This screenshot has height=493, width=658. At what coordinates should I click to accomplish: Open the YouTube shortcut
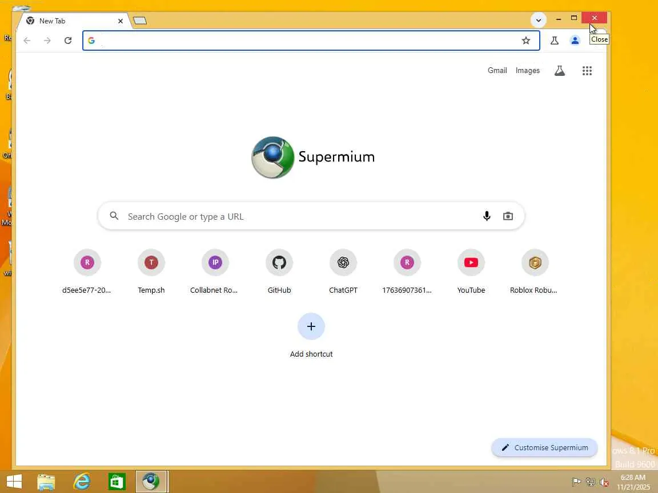[x=471, y=271]
